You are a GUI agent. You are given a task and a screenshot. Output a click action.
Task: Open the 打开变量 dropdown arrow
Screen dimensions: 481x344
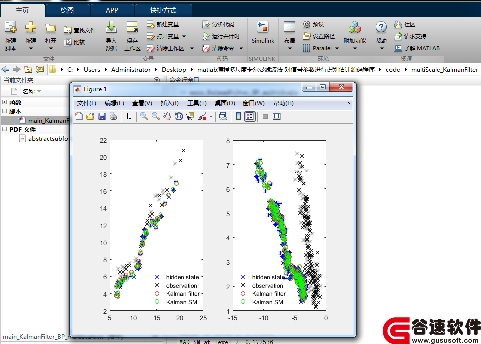pyautogui.click(x=184, y=36)
